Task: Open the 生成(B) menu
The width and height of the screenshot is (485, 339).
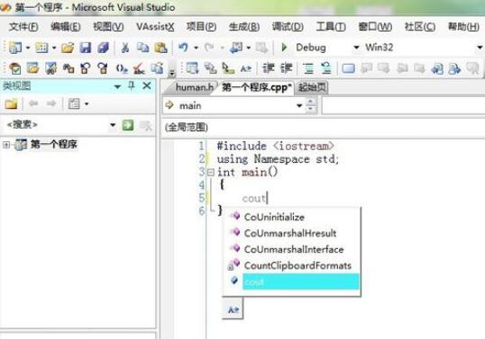Action: (244, 27)
